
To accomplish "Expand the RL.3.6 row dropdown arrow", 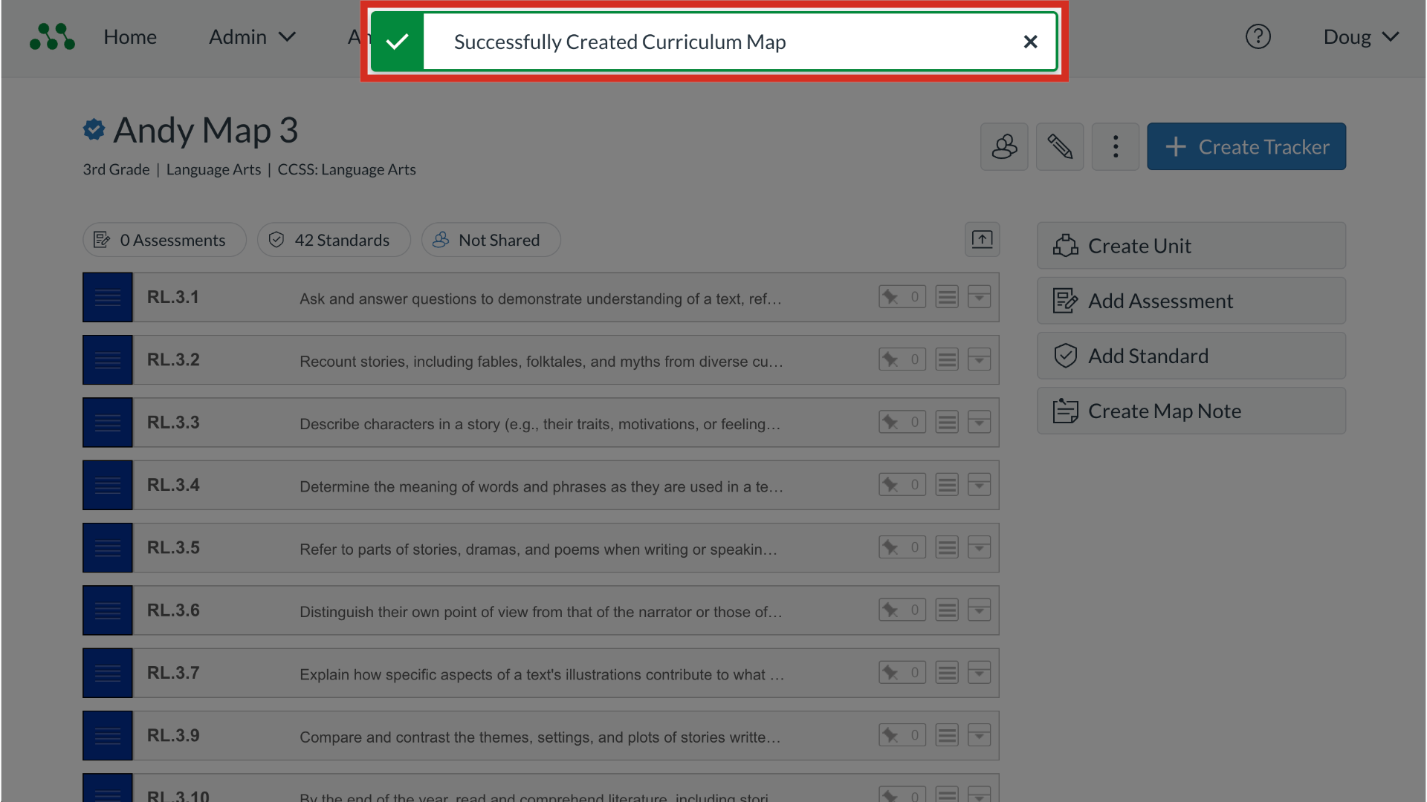I will pyautogui.click(x=979, y=610).
